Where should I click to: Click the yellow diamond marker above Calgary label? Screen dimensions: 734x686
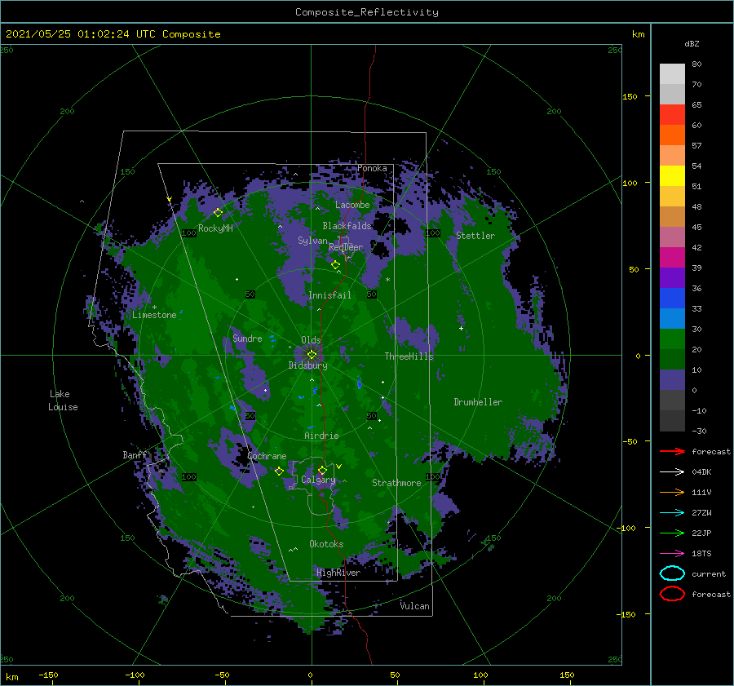pos(322,470)
